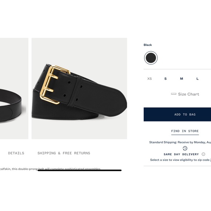Choose size M
Viewport: 211px width, 211px height.
(182, 79)
